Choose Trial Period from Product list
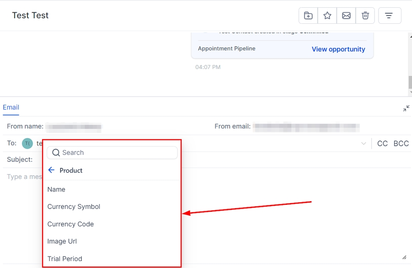Screen dimensions: 412x268 65,259
